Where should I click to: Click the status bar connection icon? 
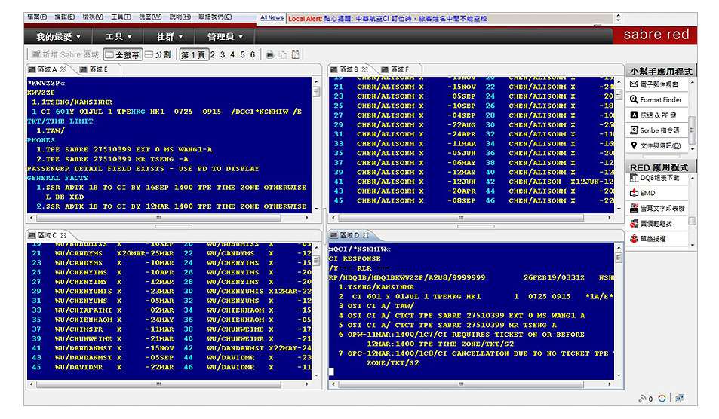pyautogui.click(x=680, y=399)
